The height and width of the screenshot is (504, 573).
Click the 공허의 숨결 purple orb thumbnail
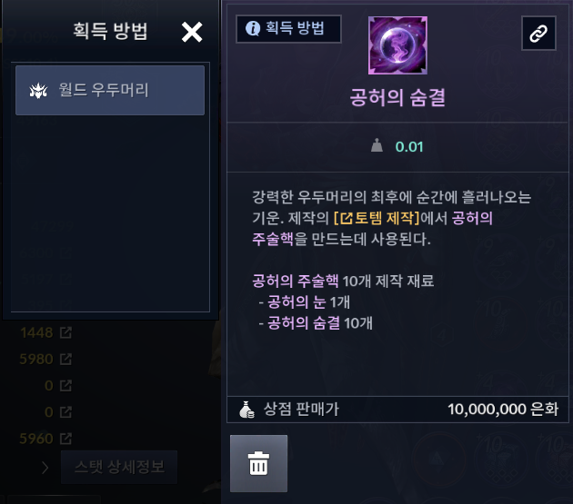397,45
